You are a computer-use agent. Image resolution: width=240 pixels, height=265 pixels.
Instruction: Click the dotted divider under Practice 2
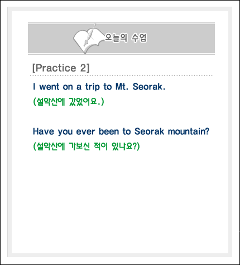click(122, 76)
